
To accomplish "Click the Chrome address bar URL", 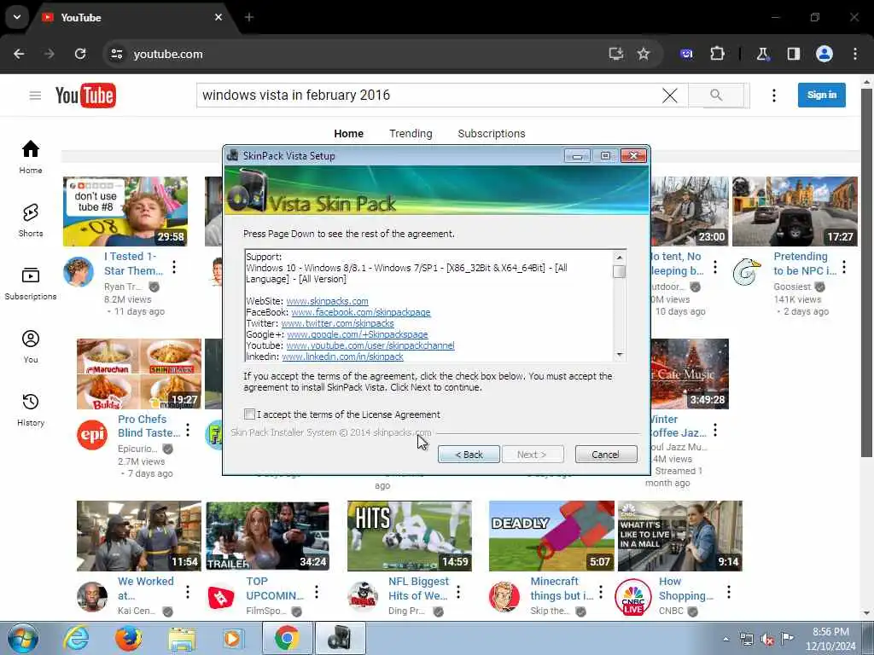I will [x=168, y=54].
